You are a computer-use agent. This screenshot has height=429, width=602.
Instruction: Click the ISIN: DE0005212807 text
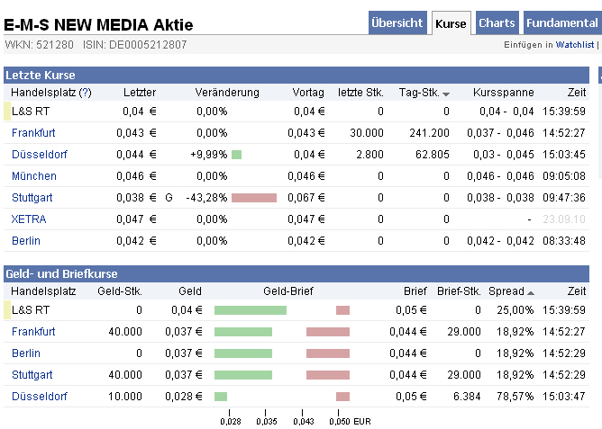point(135,45)
